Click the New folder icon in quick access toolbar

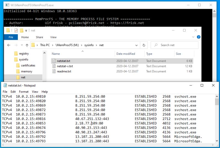click(21, 30)
